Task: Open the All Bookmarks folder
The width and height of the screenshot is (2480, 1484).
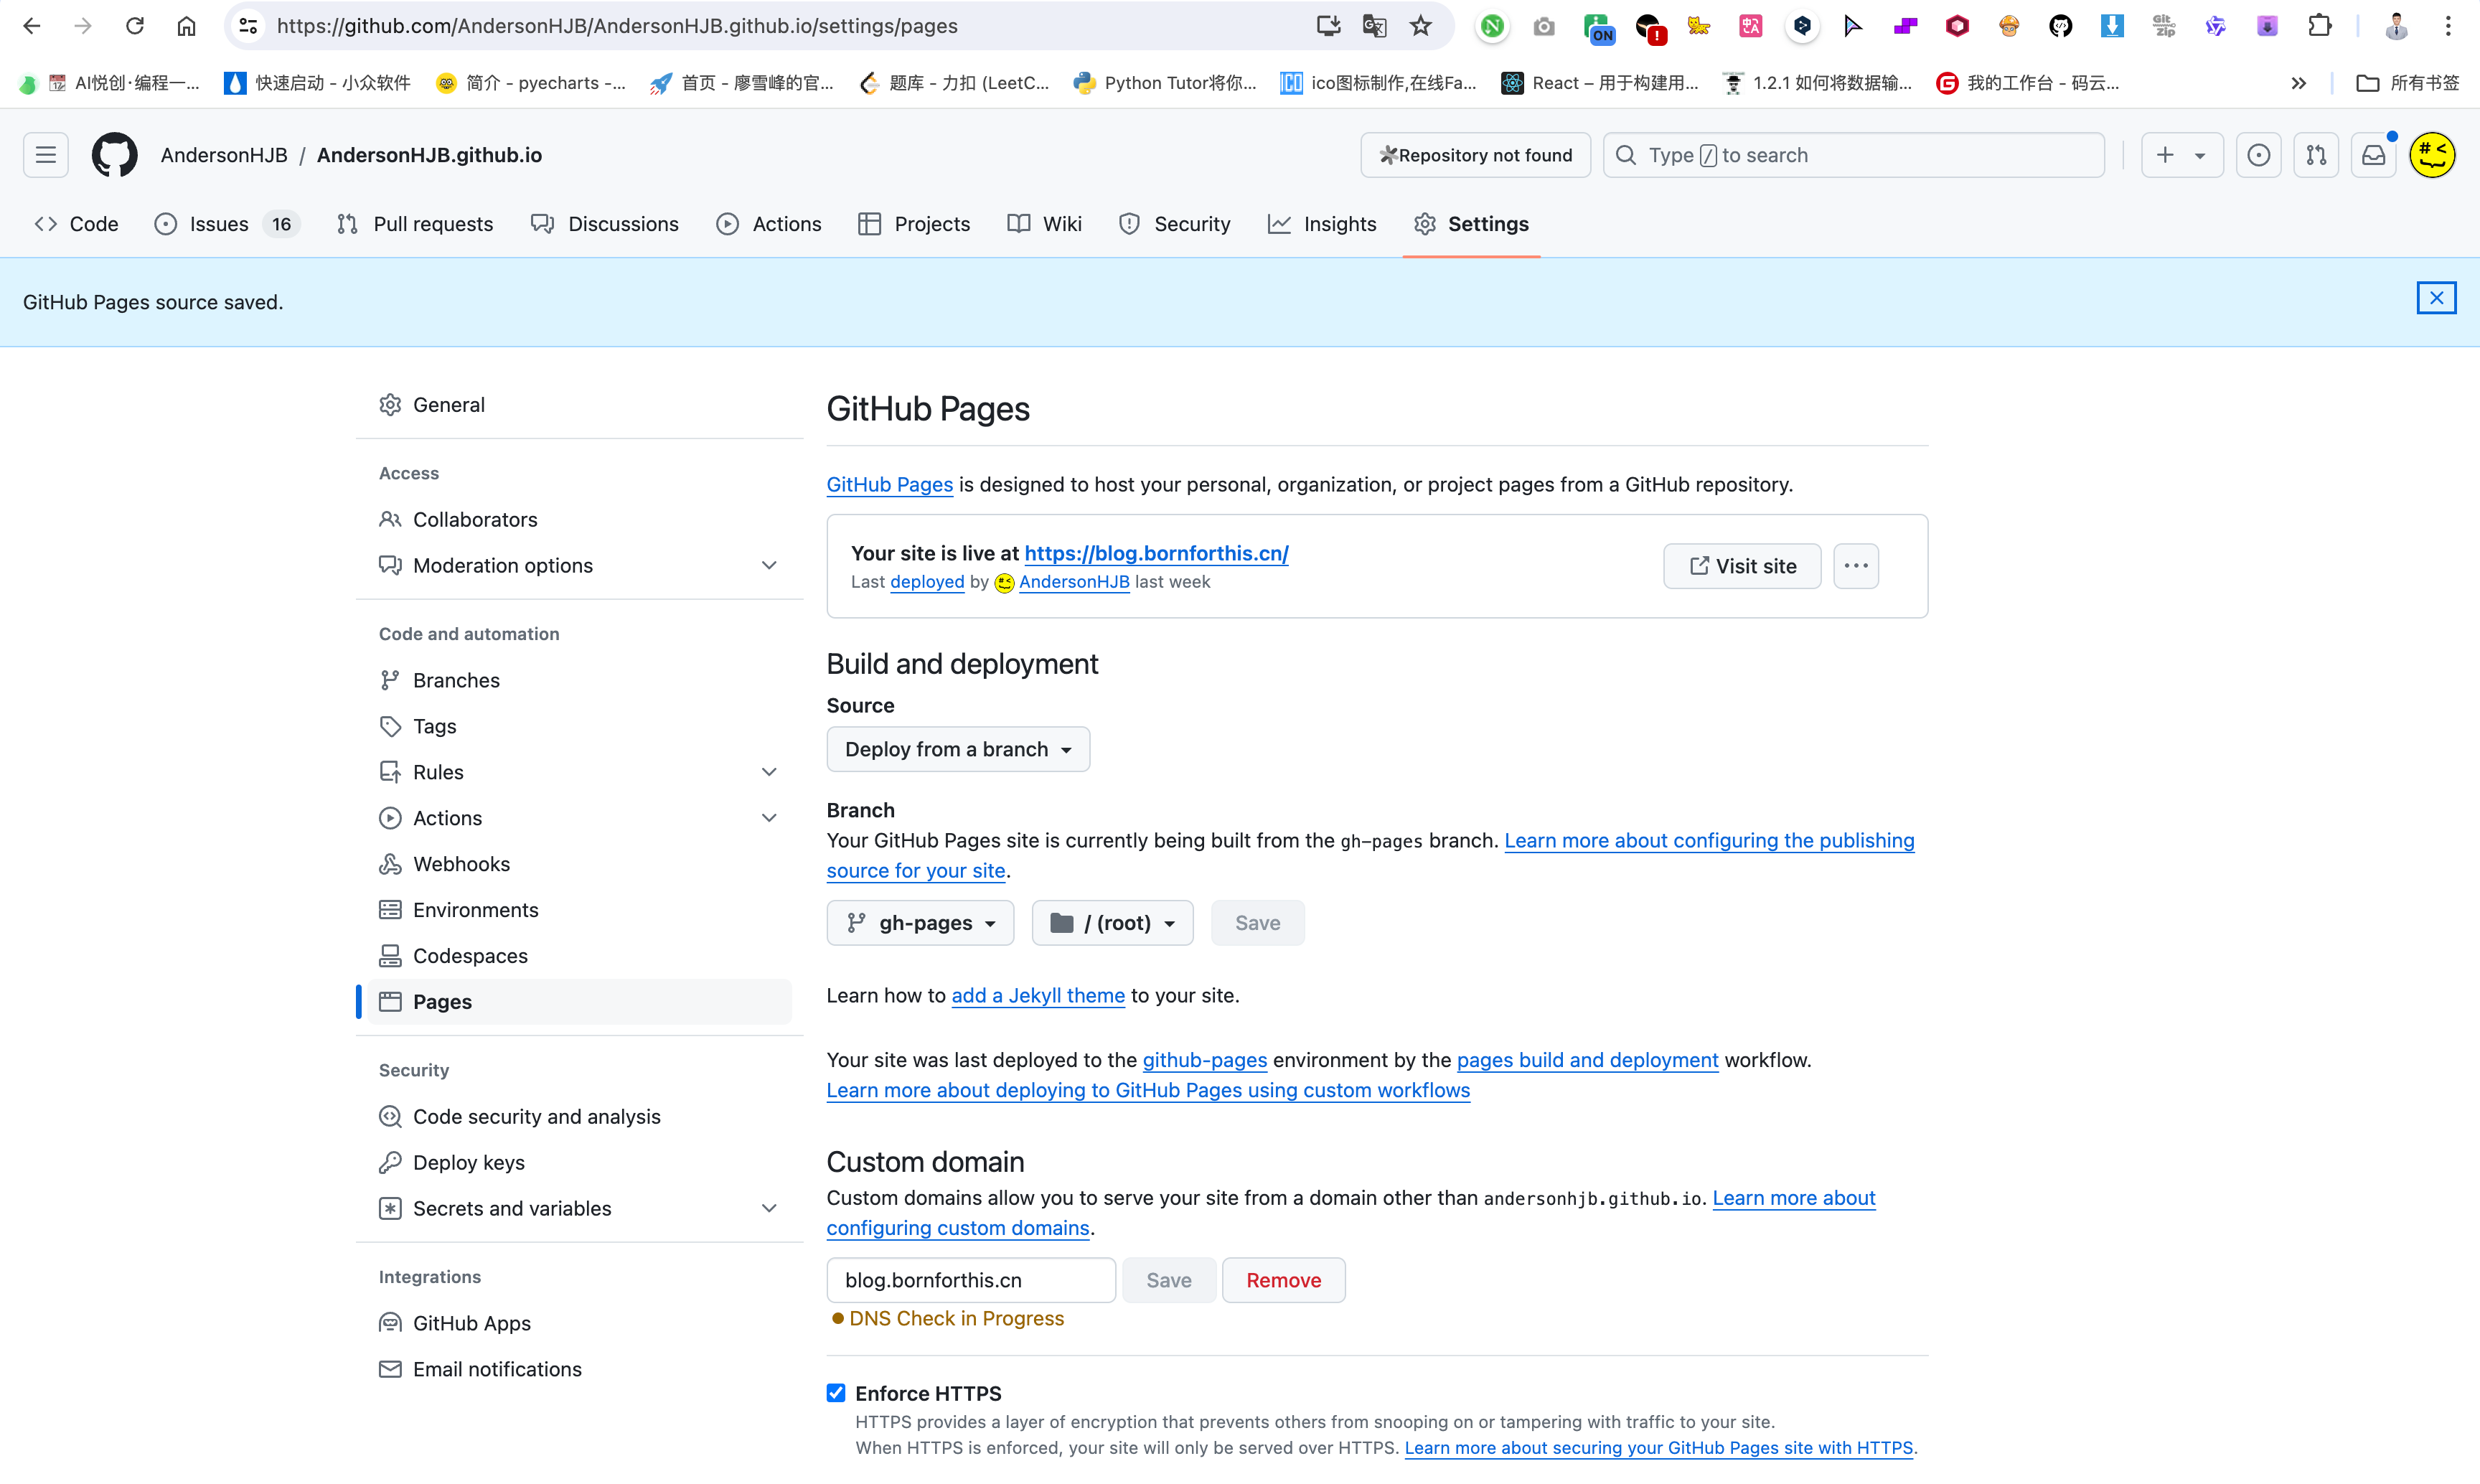Action: (2407, 83)
